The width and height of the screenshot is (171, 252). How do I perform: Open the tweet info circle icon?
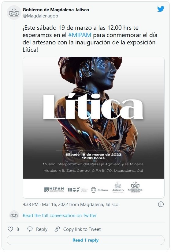[x=161, y=204]
